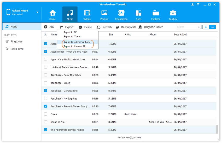
Task: Open Ringtone Maker
Action: tap(151, 27)
